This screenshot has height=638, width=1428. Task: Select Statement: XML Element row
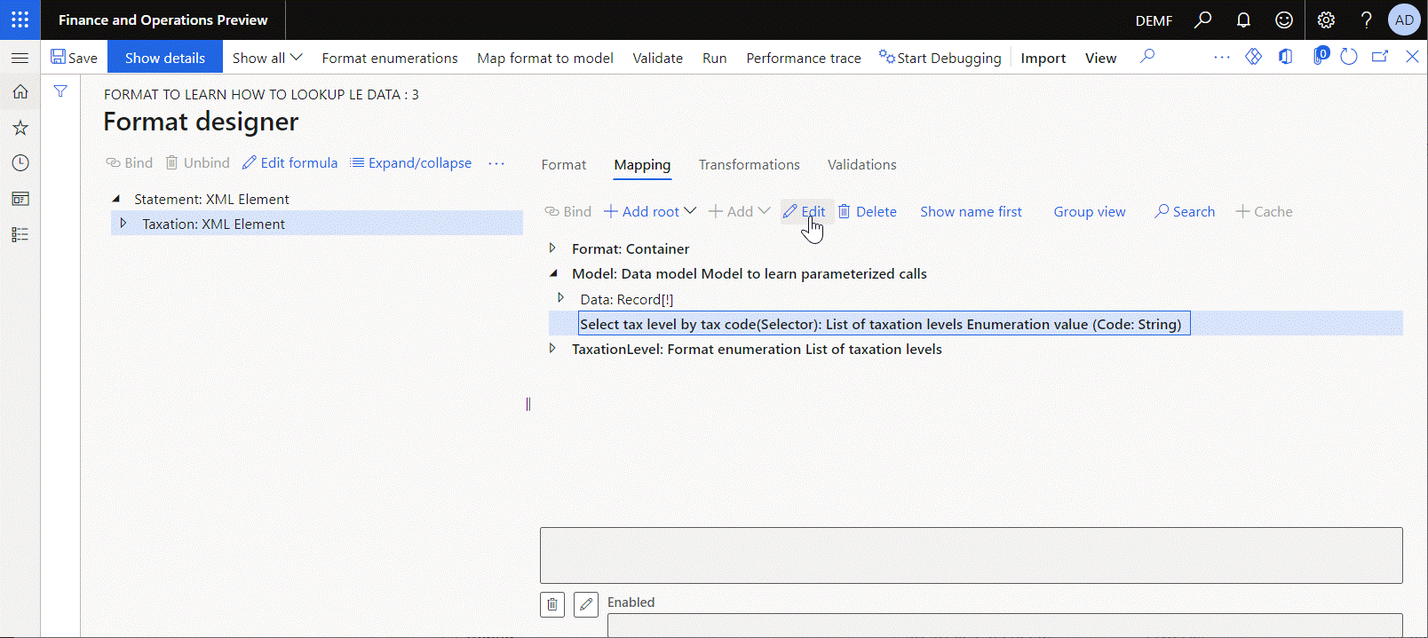317,199
